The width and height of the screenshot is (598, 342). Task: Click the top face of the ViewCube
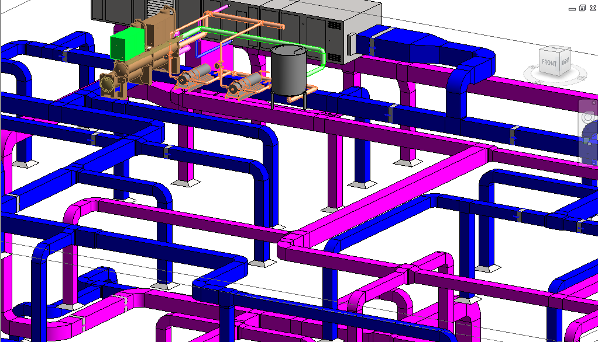[x=556, y=50]
